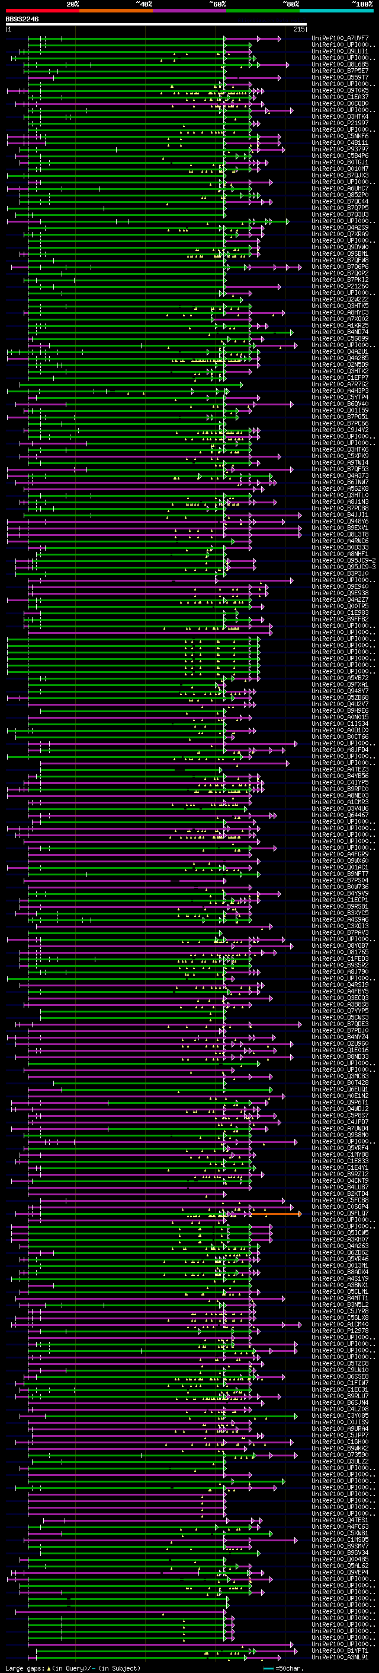Select row 'UniRef100_Q3HTK4'

(x=340, y=116)
